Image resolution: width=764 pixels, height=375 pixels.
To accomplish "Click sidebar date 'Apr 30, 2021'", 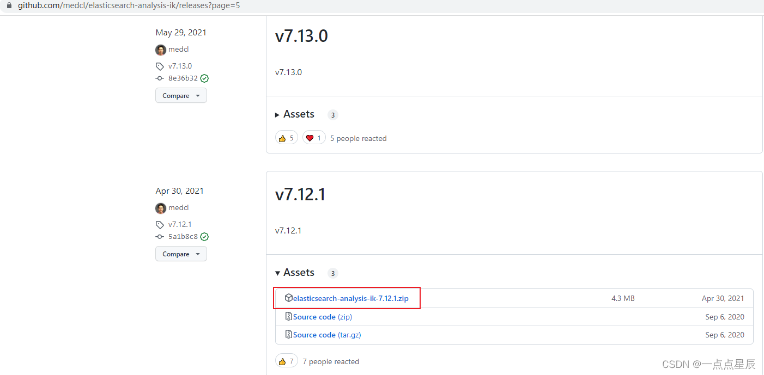I will (179, 191).
